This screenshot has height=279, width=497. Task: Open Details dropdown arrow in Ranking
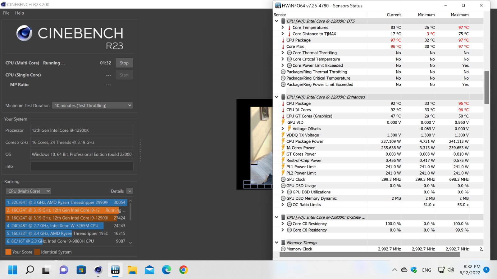click(x=130, y=191)
